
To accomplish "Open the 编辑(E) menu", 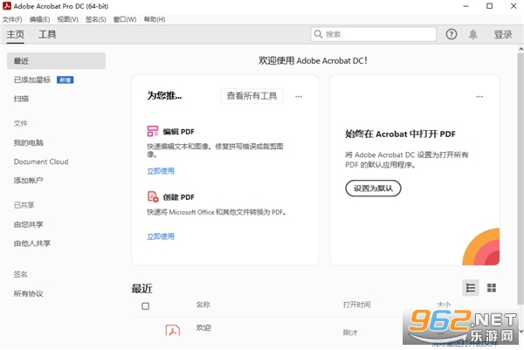I will 39,19.
